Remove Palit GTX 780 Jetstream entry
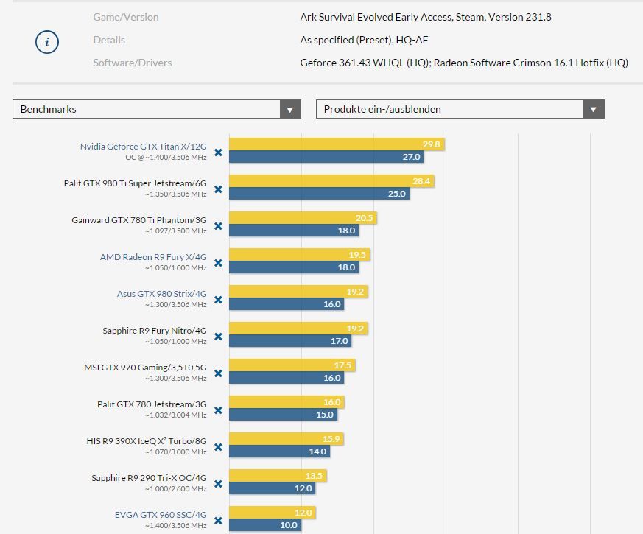This screenshot has width=643, height=534. [x=218, y=410]
